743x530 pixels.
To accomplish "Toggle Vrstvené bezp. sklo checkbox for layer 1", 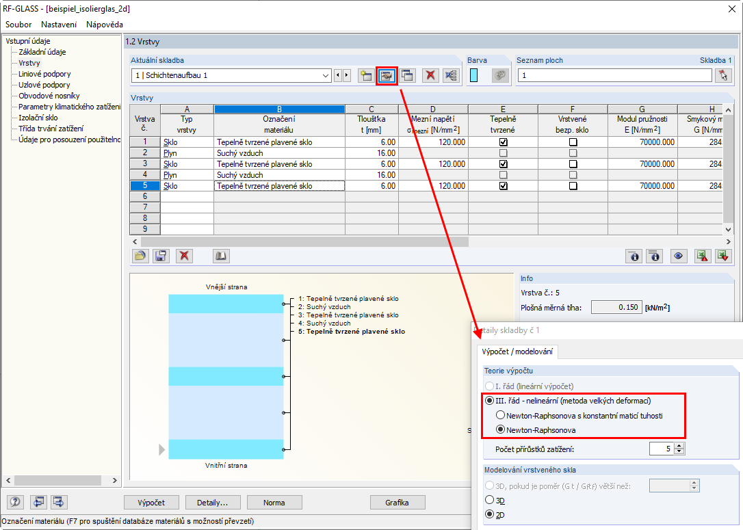I will [x=573, y=142].
